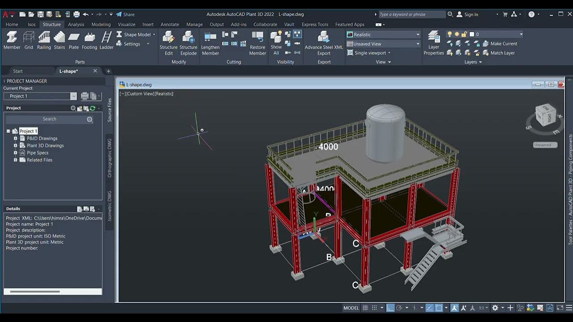This screenshot has height=322, width=573.
Task: Print the drawing from quick access toolbar
Action: pyautogui.click(x=77, y=14)
